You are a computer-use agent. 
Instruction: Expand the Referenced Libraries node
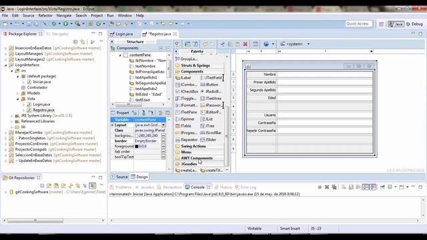pos(12,121)
